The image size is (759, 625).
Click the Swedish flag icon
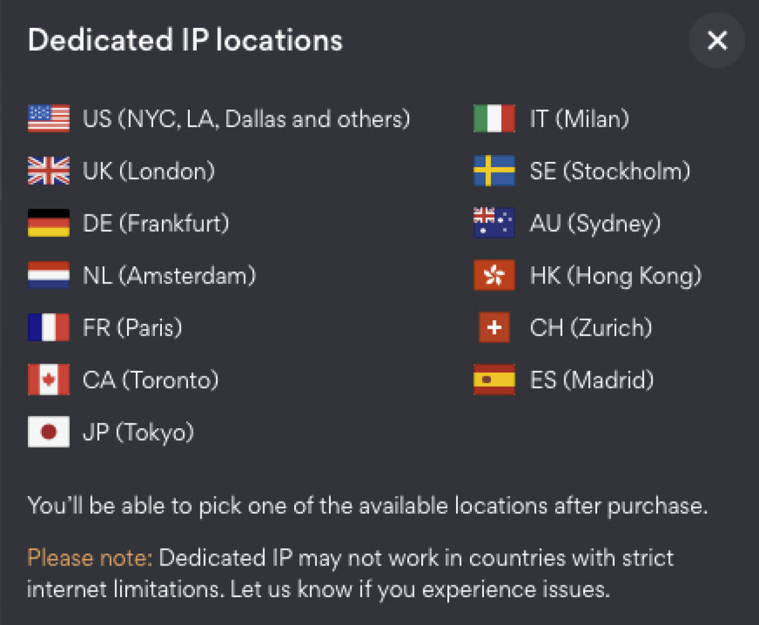pos(494,171)
